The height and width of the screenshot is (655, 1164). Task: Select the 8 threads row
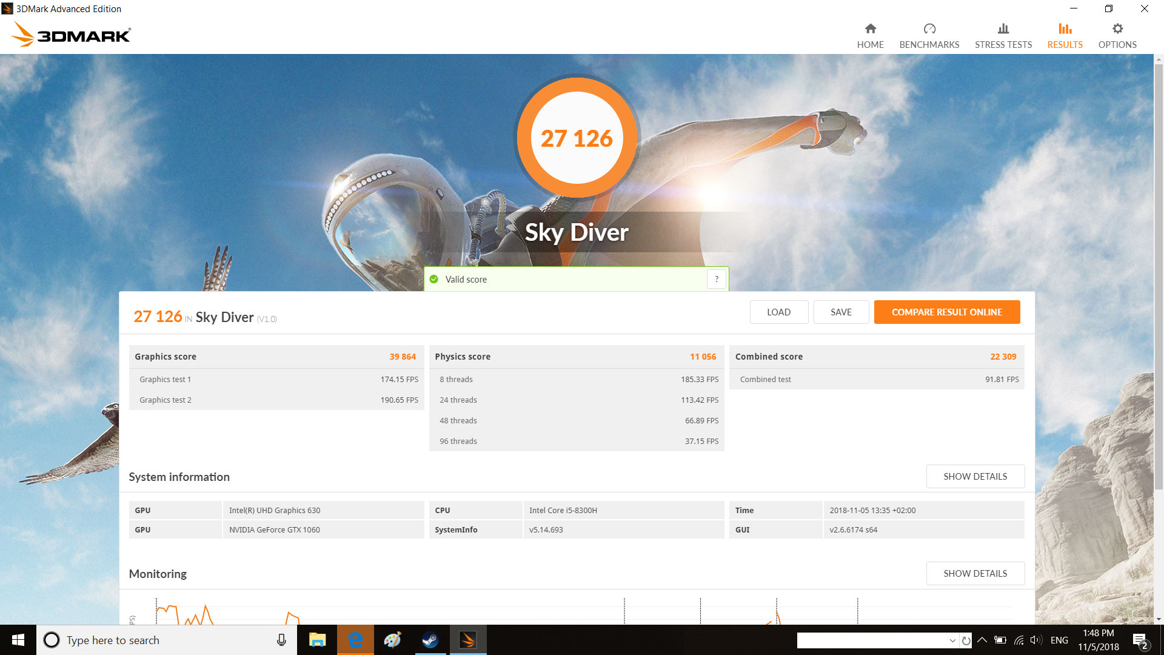click(x=577, y=379)
